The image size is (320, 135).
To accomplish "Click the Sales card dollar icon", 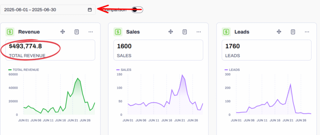I will [118, 32].
